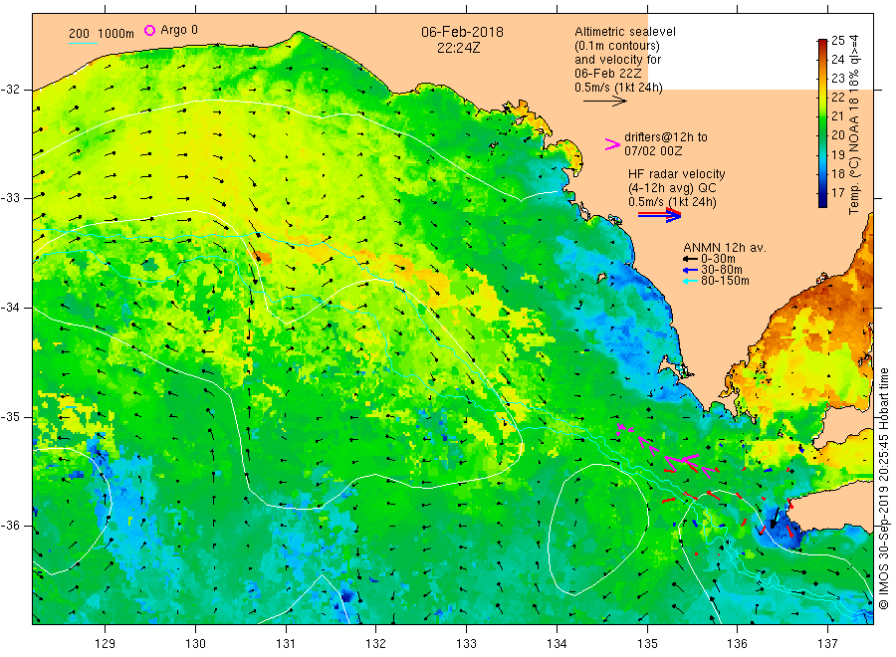Click the 0.5m/s (1kt 24h) altimetric label
This screenshot has height=657, width=896.
(619, 88)
